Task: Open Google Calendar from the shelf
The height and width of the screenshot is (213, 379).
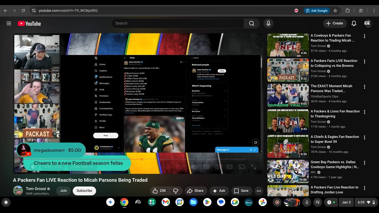Action: pos(179,202)
